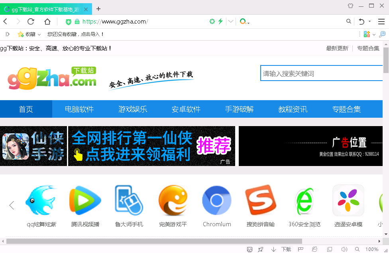Click the status bar IE mode icon

tap(314, 249)
